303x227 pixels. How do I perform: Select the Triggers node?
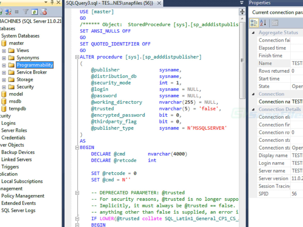(x=10, y=167)
